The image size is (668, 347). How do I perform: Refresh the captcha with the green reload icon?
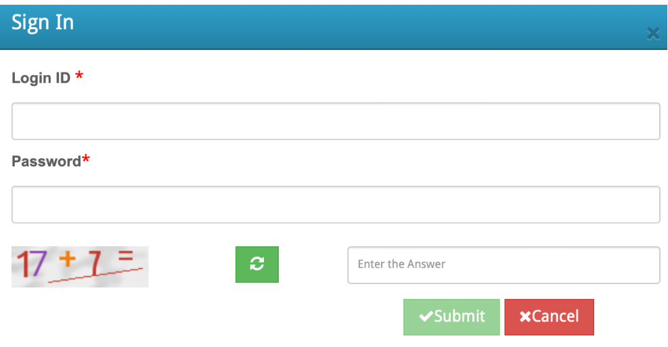[257, 264]
